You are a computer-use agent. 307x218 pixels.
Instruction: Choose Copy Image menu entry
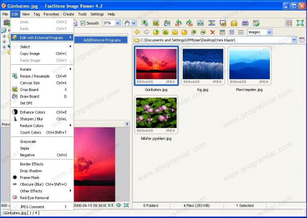[42, 53]
